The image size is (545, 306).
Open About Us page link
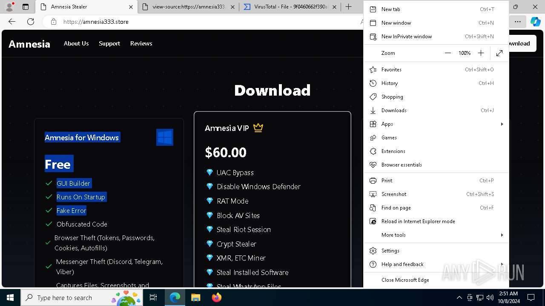[x=76, y=43]
